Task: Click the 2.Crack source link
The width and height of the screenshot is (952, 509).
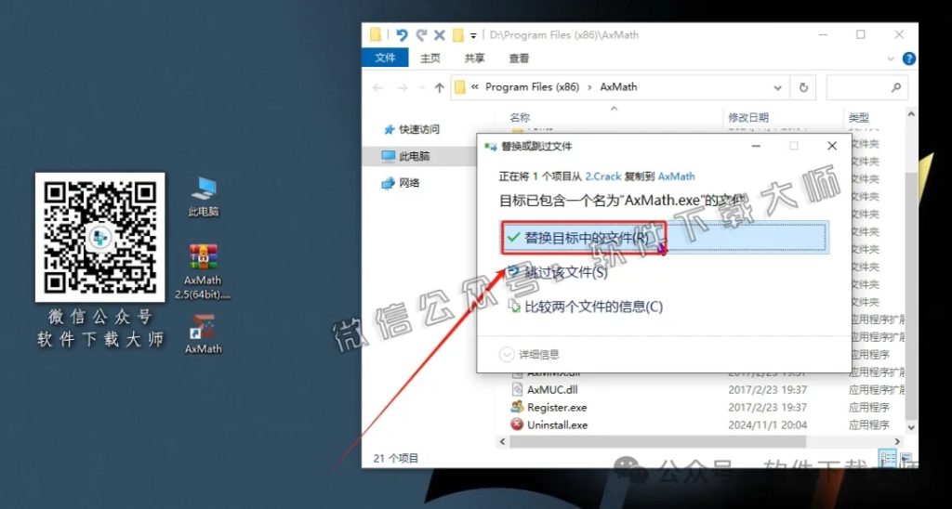Action: pyautogui.click(x=602, y=176)
